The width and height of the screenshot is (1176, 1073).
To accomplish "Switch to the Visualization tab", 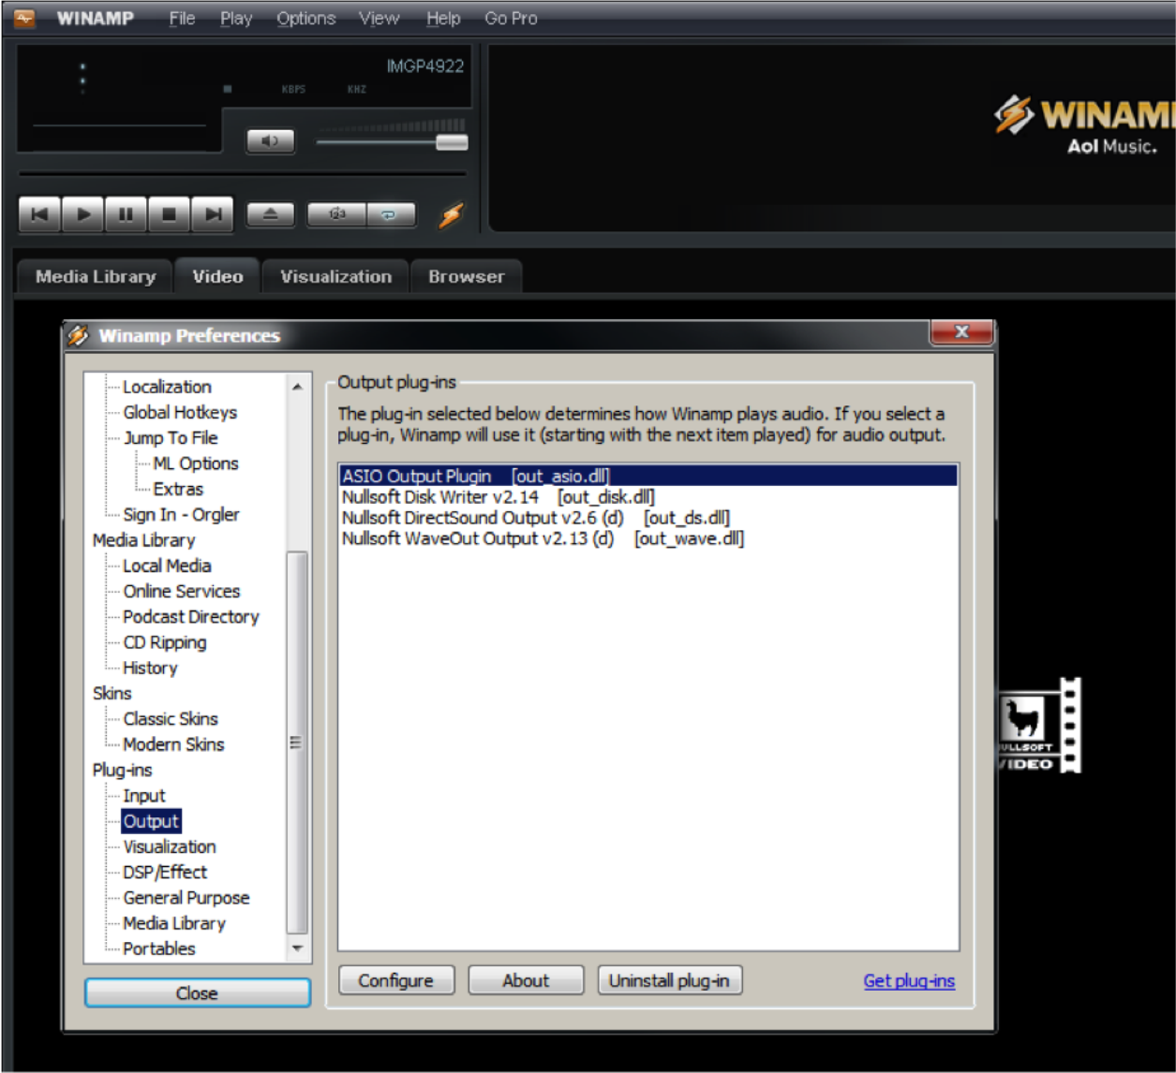I will 335,277.
